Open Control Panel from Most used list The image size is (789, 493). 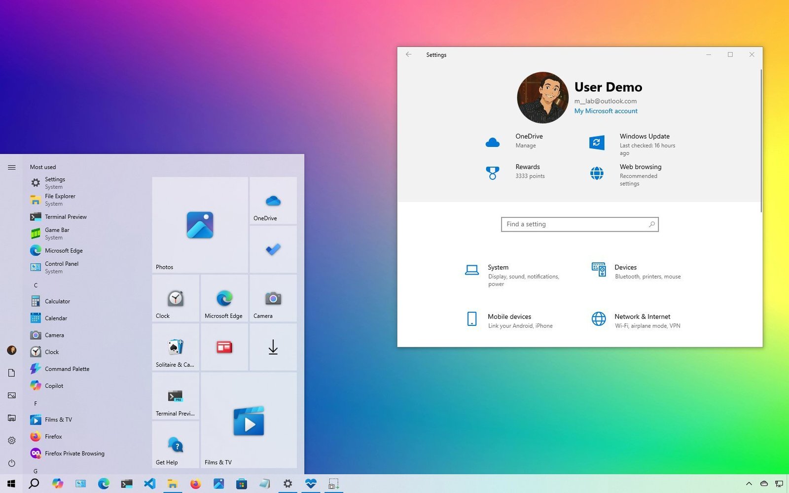pyautogui.click(x=61, y=267)
